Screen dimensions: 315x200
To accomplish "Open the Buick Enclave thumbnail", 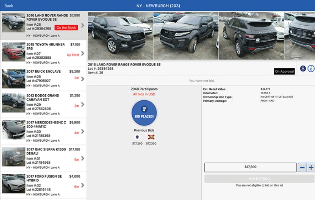I will pos(14,79).
